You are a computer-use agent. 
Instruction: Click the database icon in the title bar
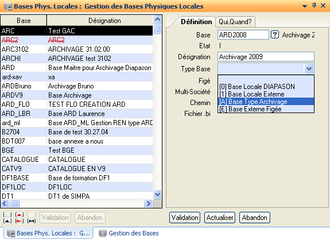[x=8, y=6]
